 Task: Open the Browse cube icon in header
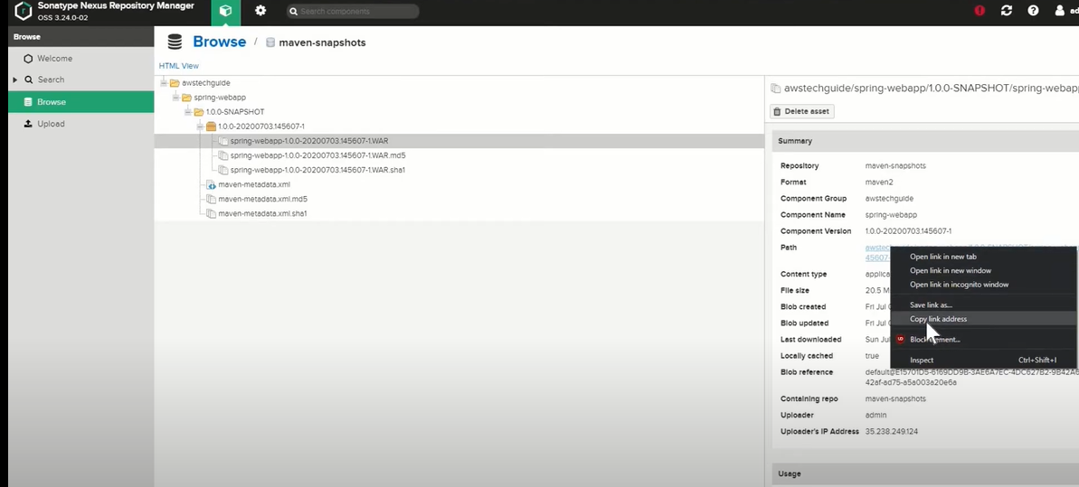coord(225,12)
